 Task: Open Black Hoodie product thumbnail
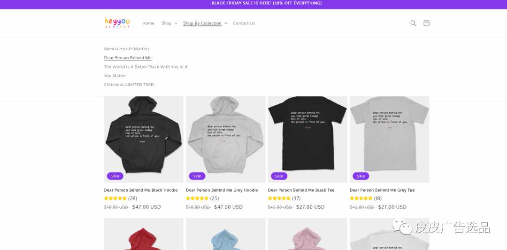click(144, 139)
